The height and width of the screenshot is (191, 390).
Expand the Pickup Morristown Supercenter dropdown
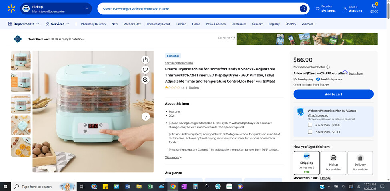point(87,8)
